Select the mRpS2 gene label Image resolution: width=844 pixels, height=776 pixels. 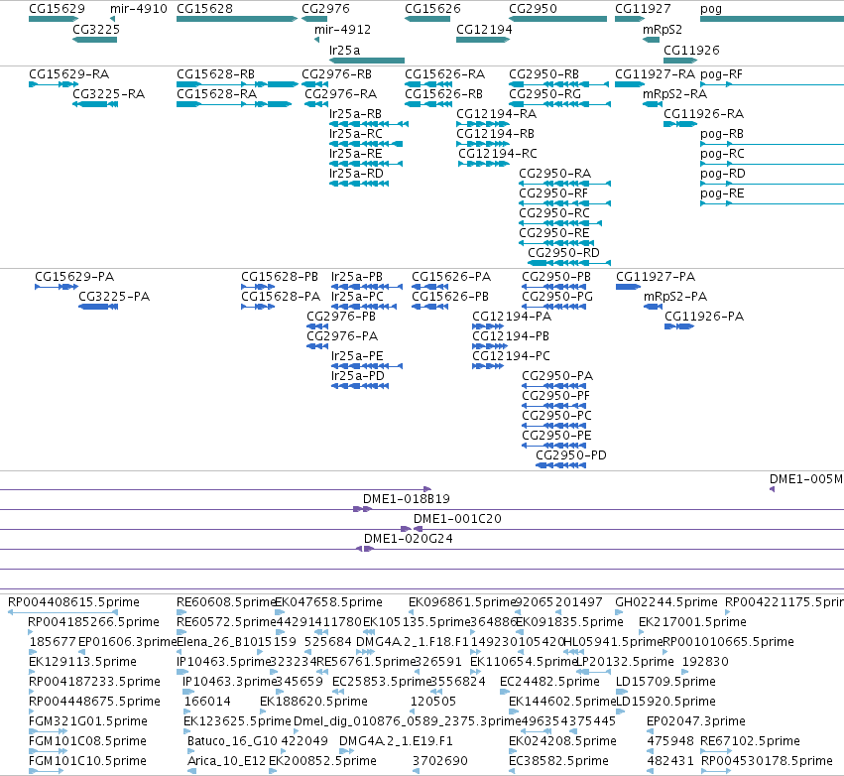663,29
